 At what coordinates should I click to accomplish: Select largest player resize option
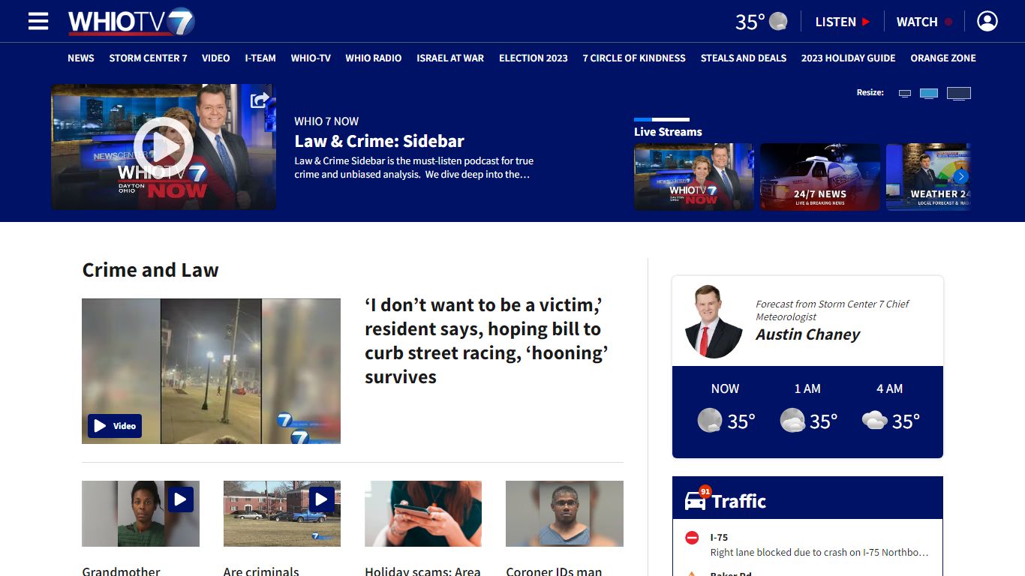point(959,93)
